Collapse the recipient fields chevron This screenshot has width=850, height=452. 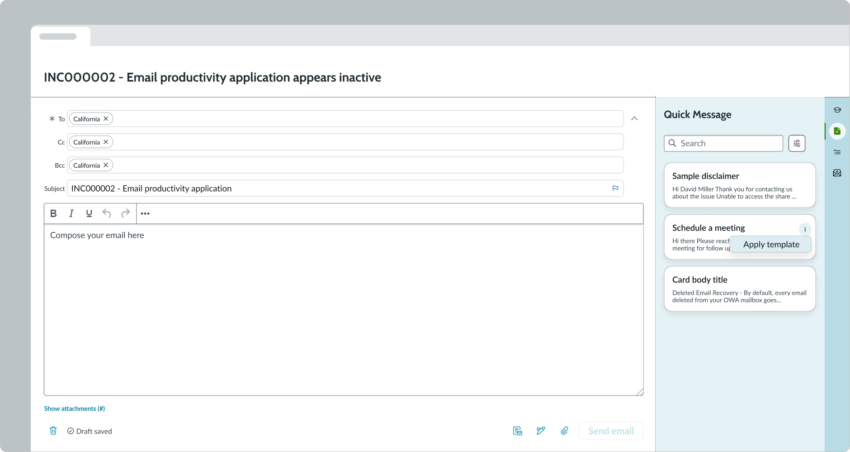pyautogui.click(x=634, y=118)
